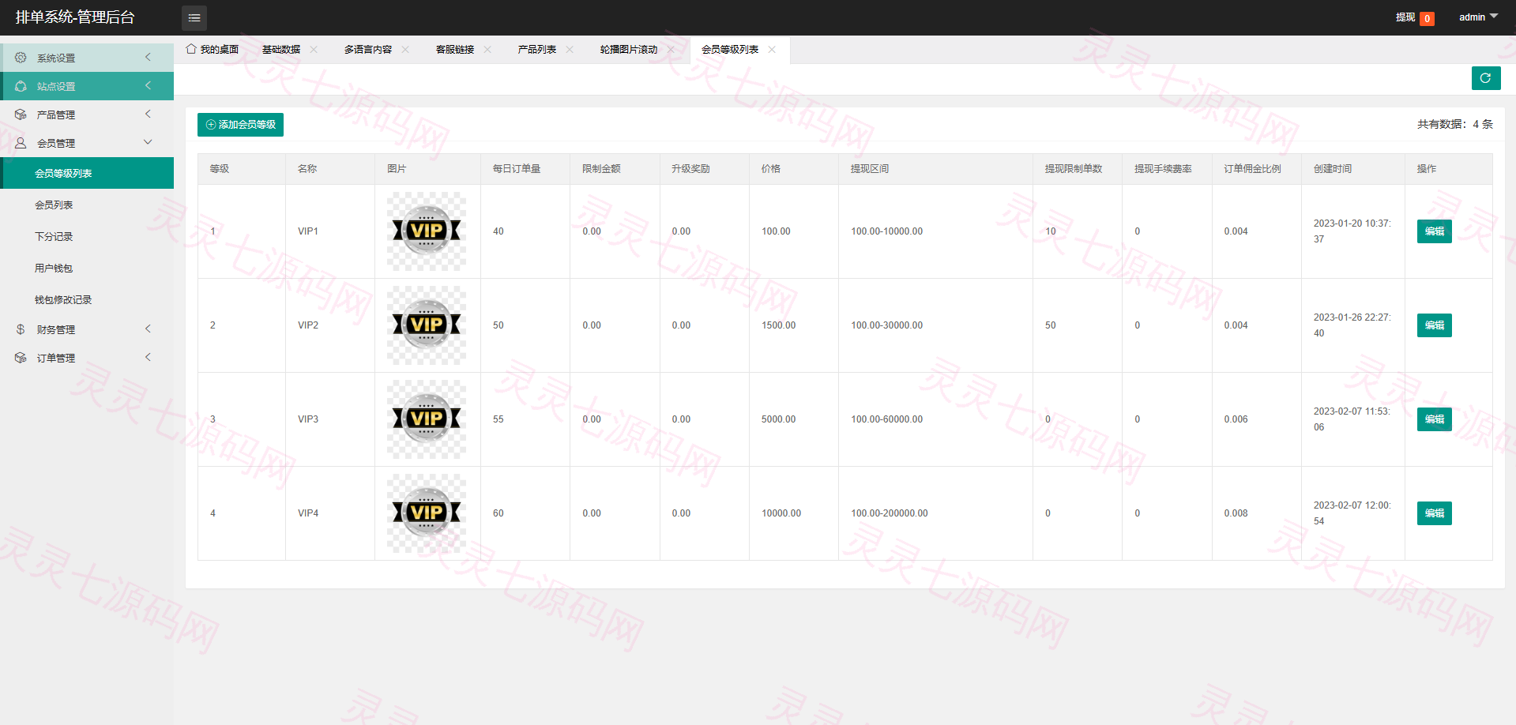Click the 提现 notification badge
This screenshot has width=1516, height=725.
(1427, 18)
